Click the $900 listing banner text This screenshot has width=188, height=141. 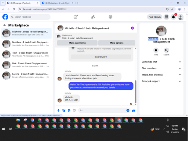coord(77,38)
